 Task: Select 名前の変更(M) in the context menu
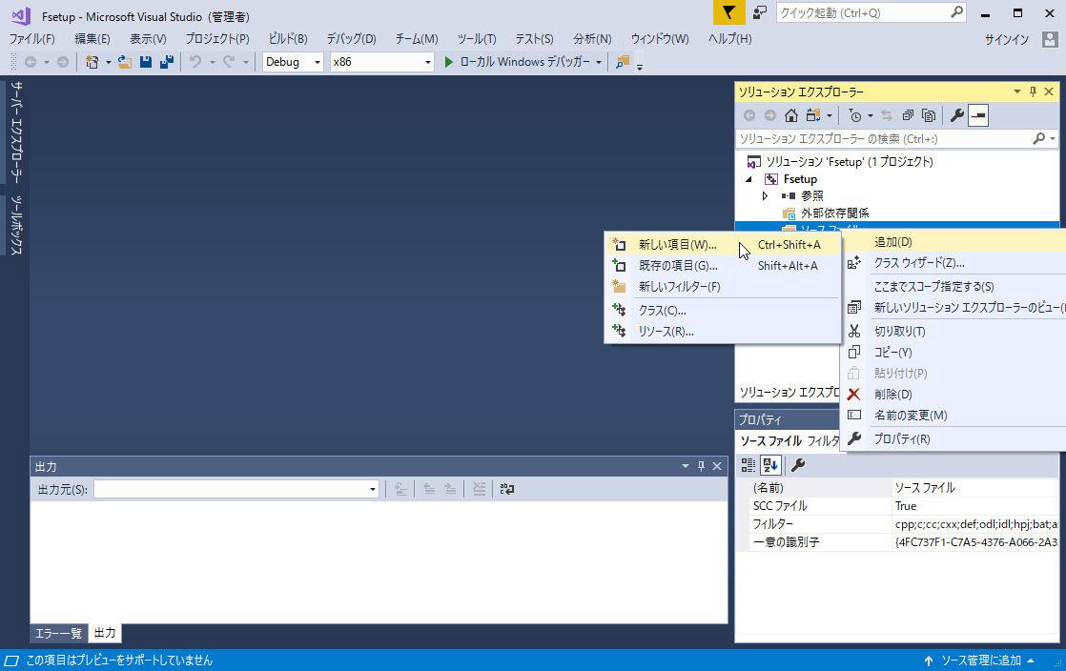953,416
